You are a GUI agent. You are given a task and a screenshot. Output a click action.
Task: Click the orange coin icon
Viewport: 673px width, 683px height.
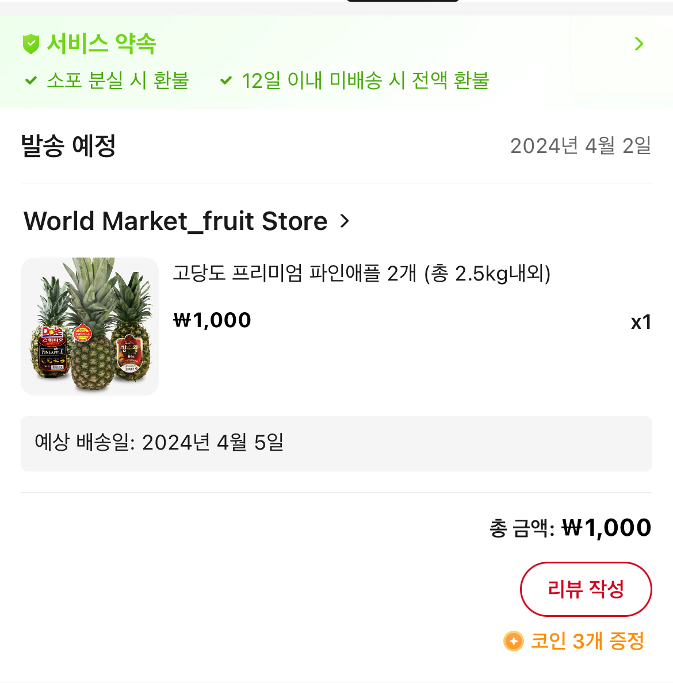coord(514,641)
